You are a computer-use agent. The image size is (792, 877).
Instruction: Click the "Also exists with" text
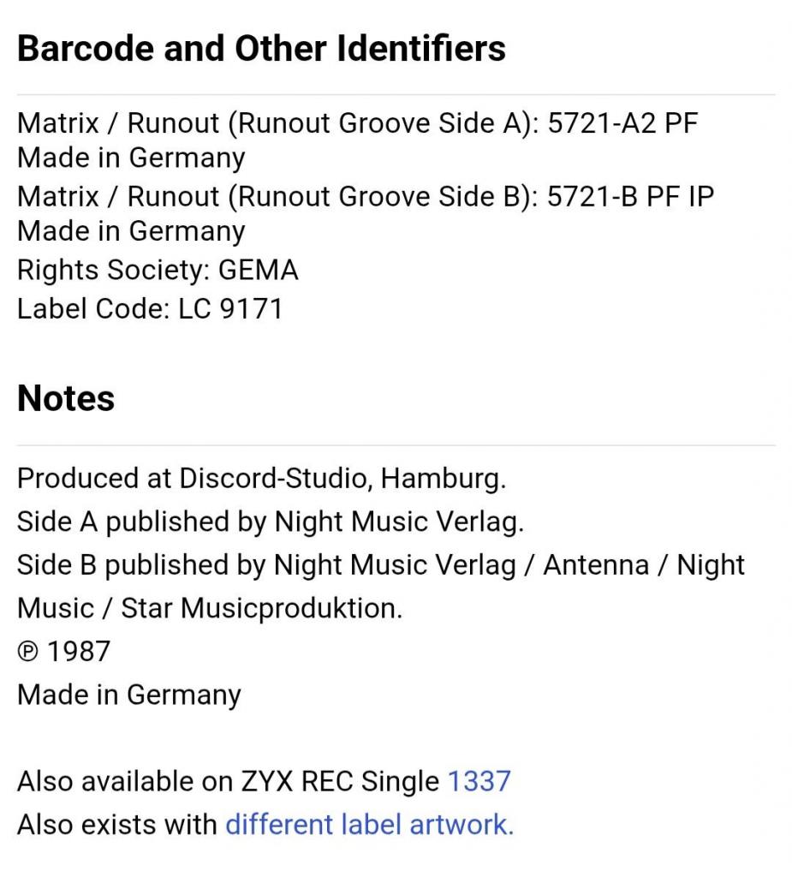tap(117, 825)
